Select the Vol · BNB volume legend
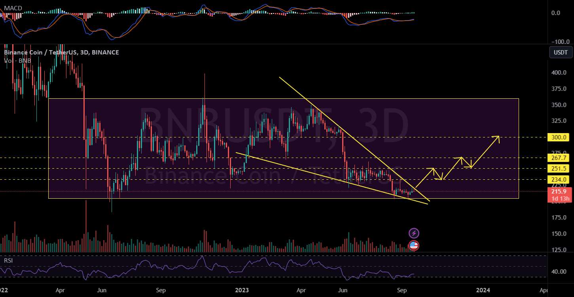This screenshot has width=574, height=297. (17, 60)
